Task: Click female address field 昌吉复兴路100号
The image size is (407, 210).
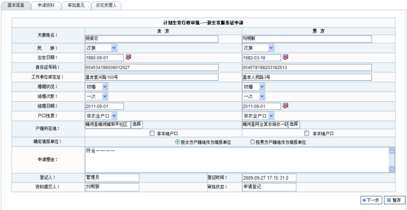Action: tap(152, 77)
